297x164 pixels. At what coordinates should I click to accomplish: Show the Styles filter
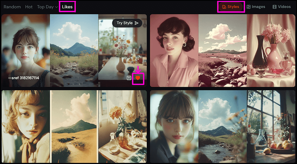coord(231,7)
